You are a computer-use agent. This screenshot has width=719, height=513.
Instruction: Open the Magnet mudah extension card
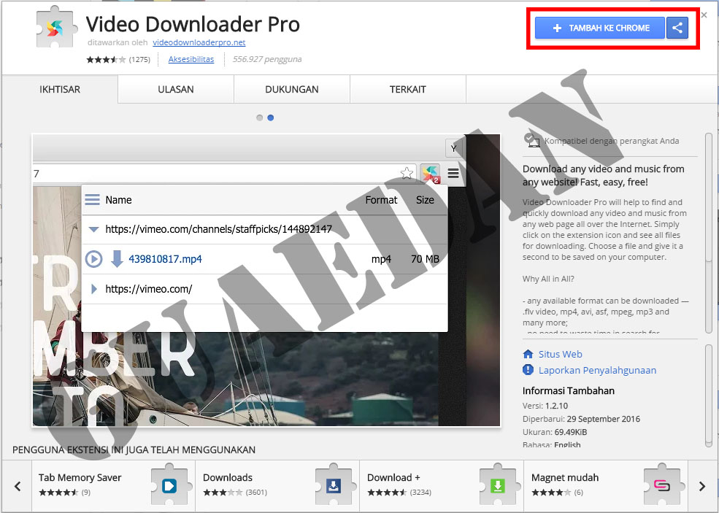pos(606,486)
